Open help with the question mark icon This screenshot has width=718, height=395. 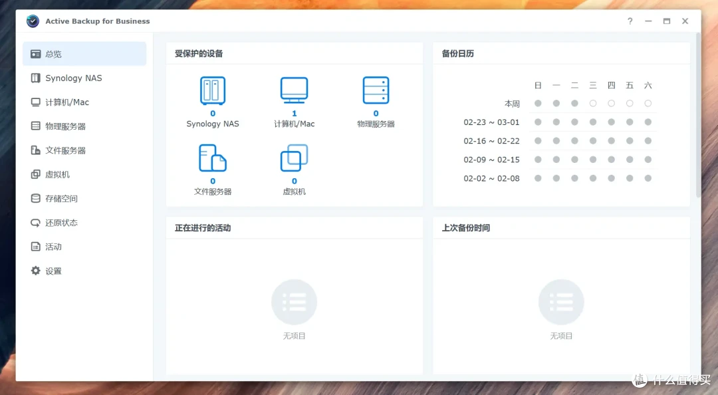[x=630, y=21]
